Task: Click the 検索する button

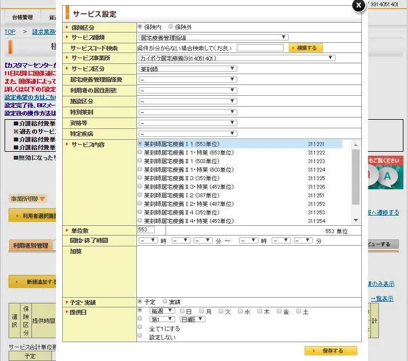Action: tap(306, 48)
